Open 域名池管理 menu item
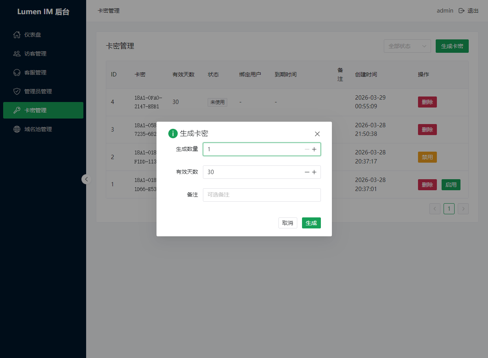The image size is (488, 358). pos(43,129)
